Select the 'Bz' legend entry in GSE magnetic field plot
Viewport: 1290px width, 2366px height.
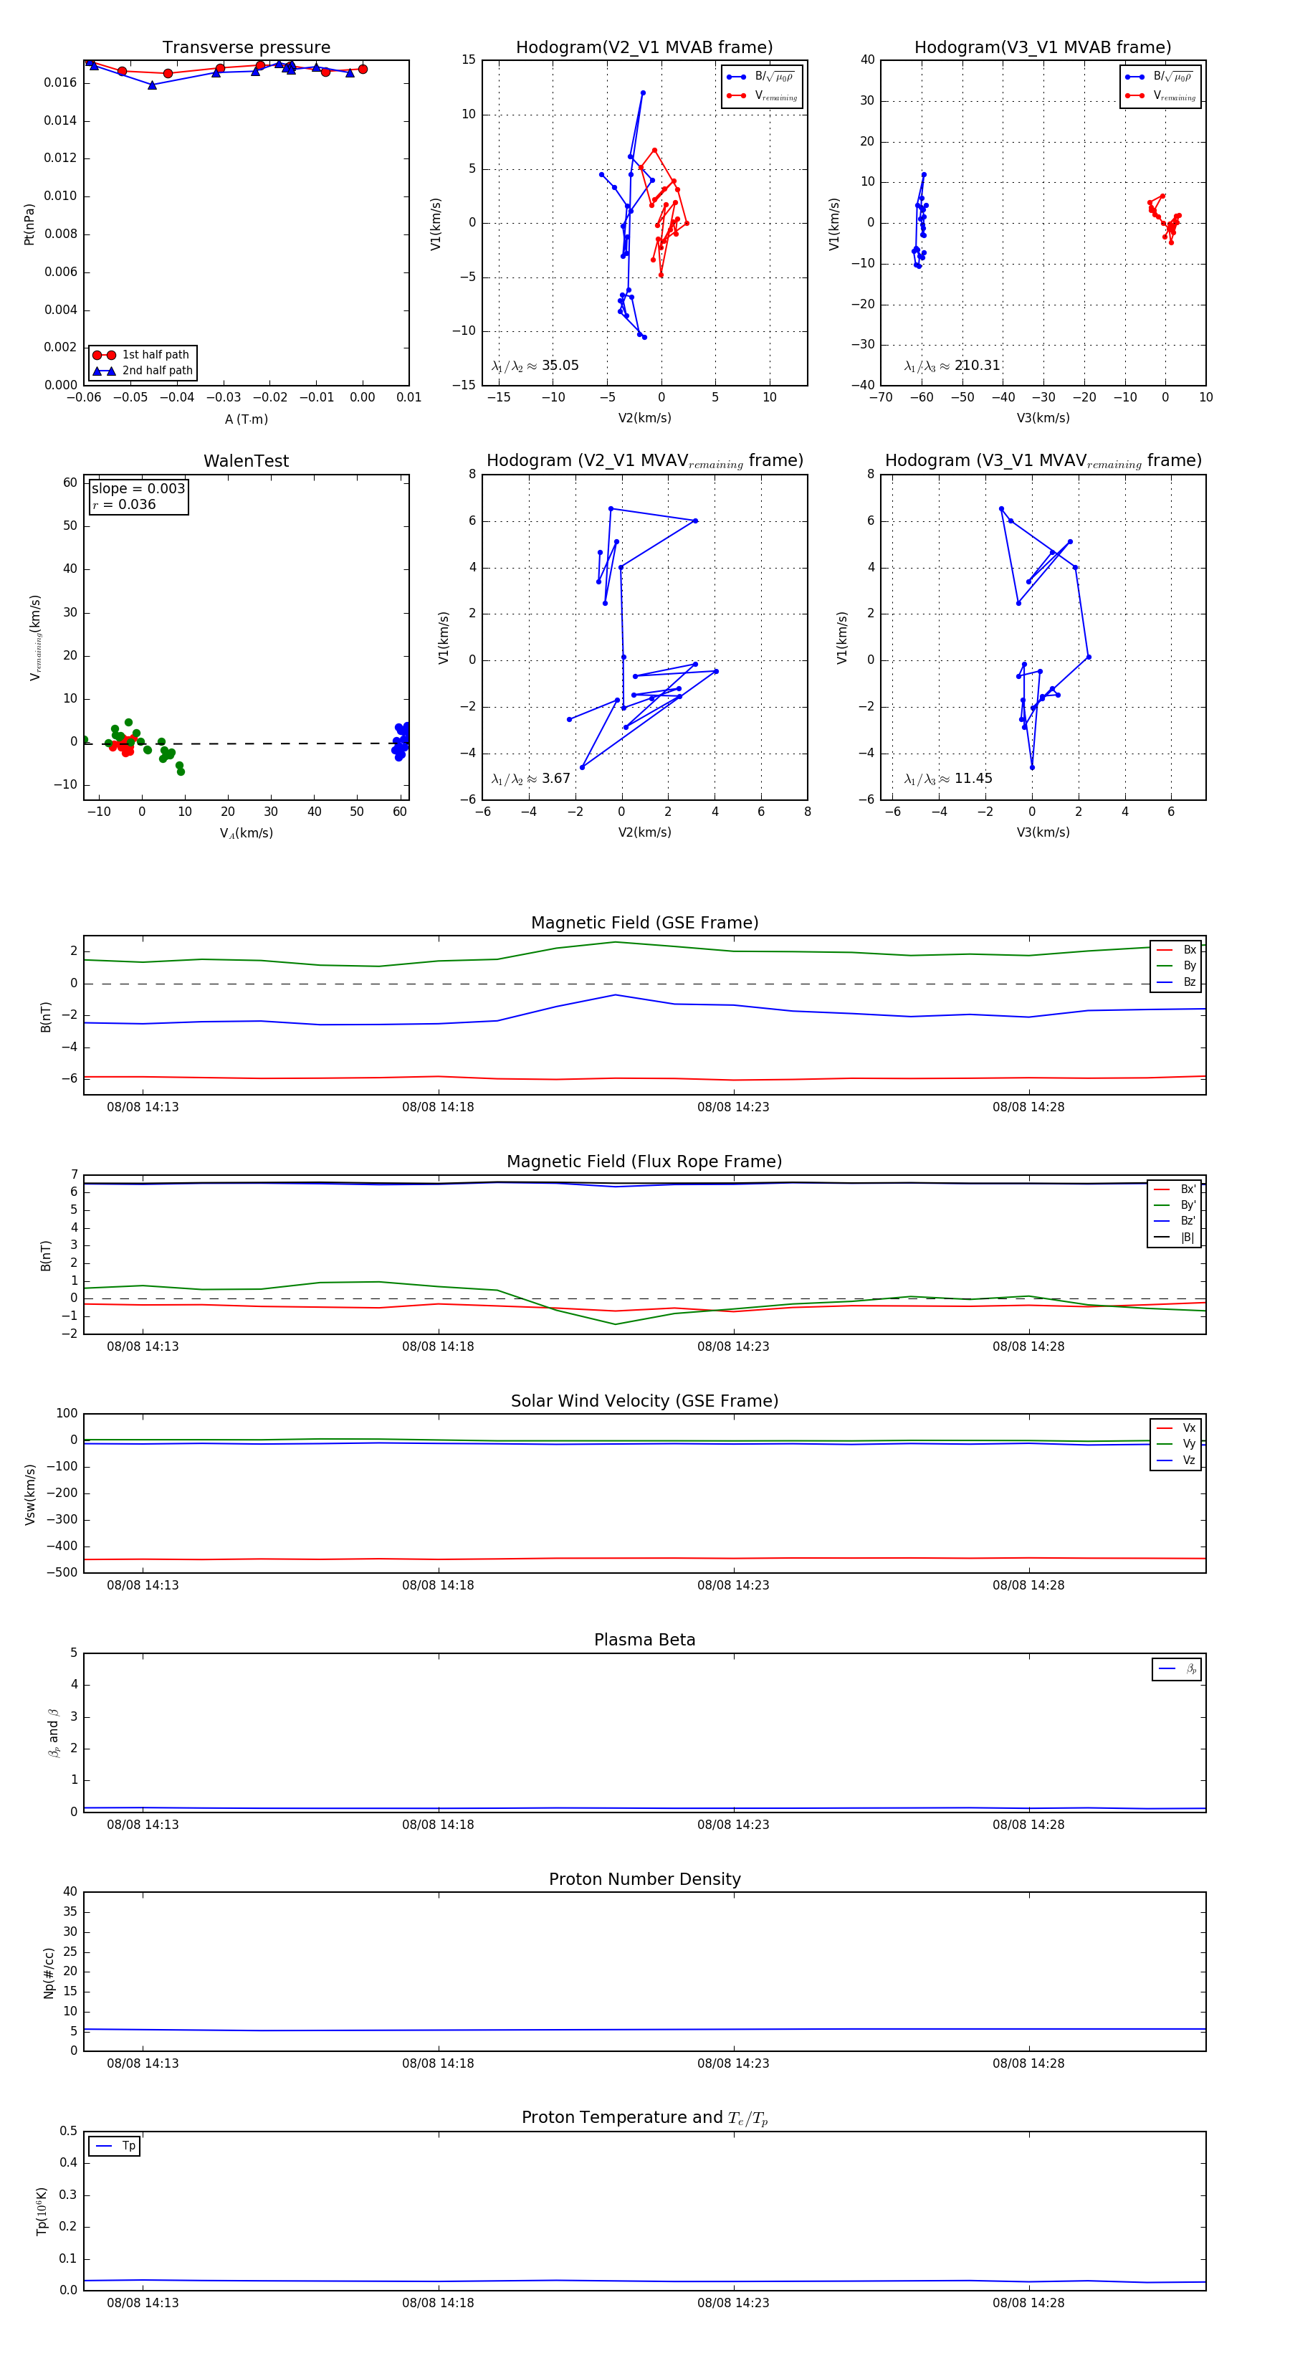click(1176, 983)
